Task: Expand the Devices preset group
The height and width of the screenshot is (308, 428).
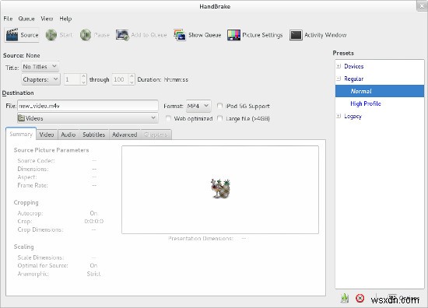Action: click(x=339, y=66)
